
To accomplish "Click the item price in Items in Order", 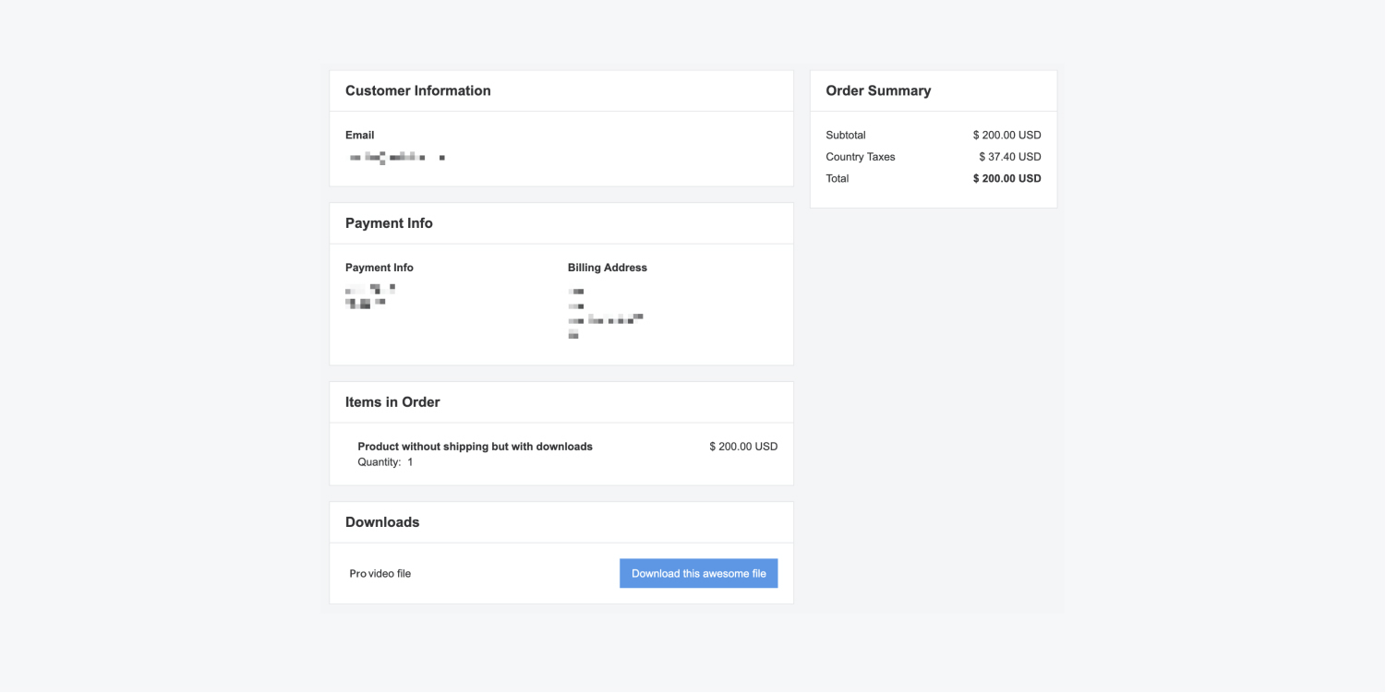I will [x=743, y=447].
